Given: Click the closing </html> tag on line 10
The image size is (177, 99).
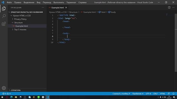Looking at the screenshot, I should [x=61, y=42].
